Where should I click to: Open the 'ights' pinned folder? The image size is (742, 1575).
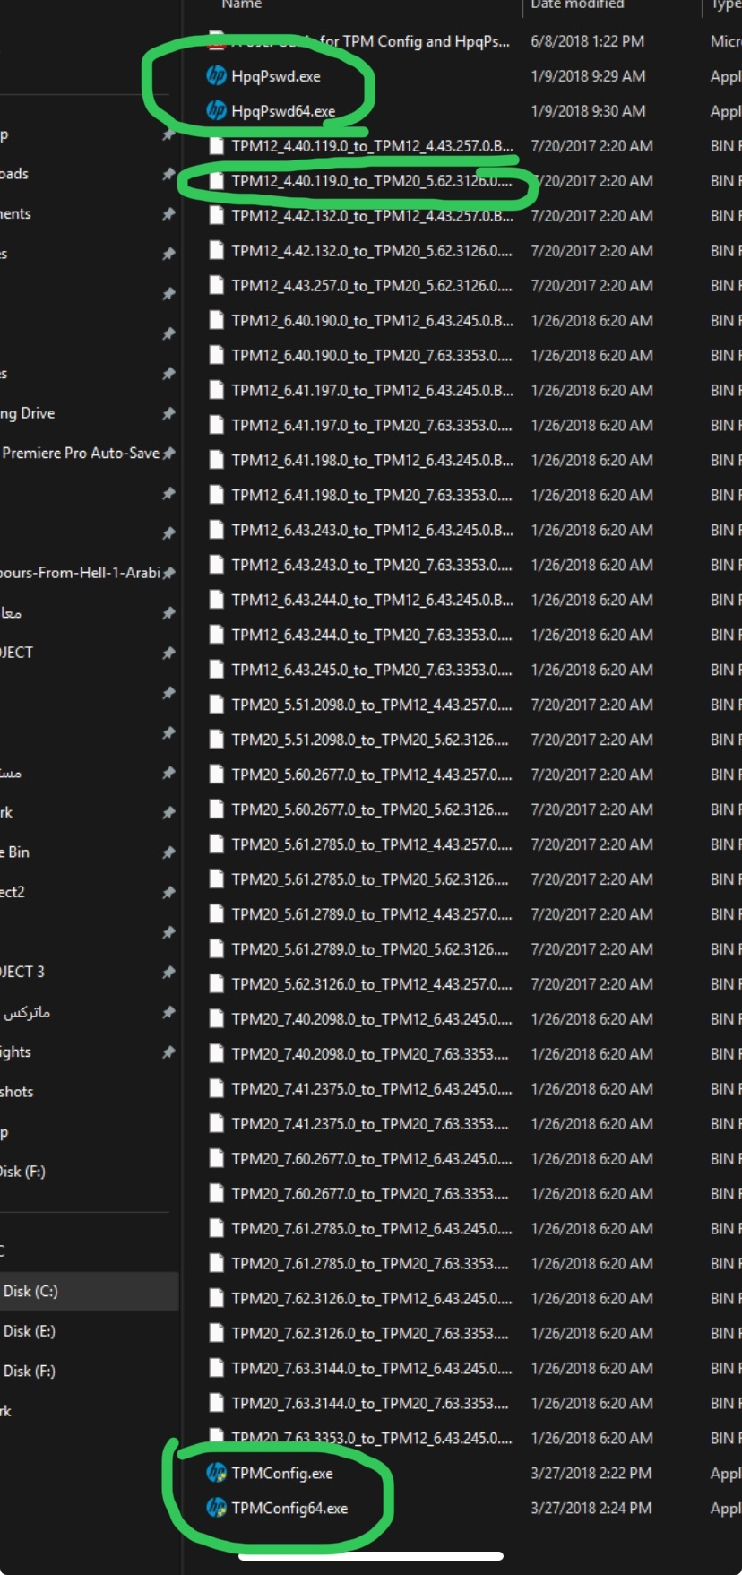point(16,1051)
